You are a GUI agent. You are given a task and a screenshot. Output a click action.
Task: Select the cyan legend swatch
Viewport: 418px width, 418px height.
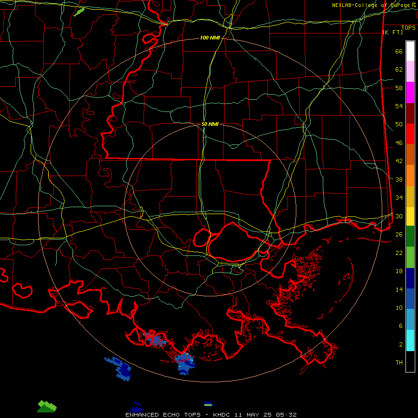pyautogui.click(x=410, y=340)
